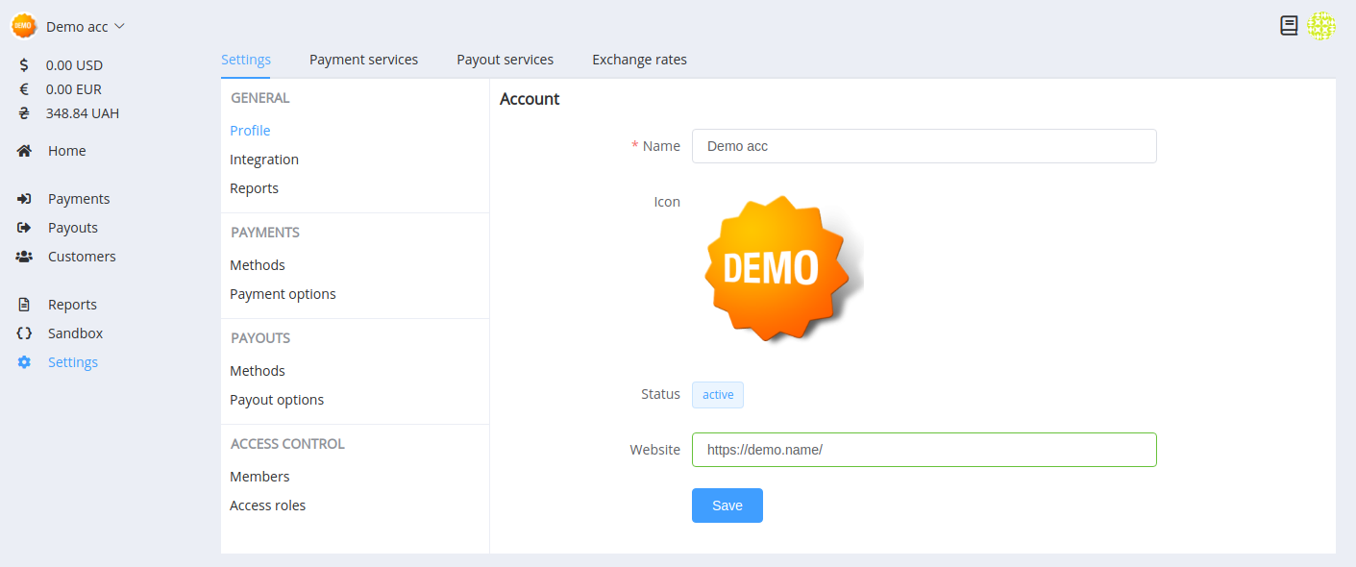Open the Exchange rates tab
This screenshot has height=567, width=1356.
point(639,60)
